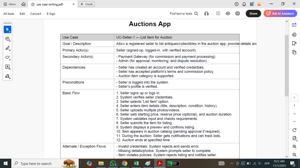Star the use case writing.pdf file
Viewport: 300px width, 168px height.
pyautogui.click(x=33, y=4)
